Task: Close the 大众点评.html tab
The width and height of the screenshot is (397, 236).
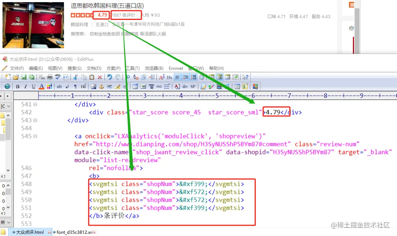Action: coord(50,232)
